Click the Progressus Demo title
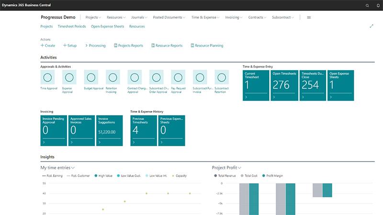The width and height of the screenshot is (383, 215). point(58,17)
